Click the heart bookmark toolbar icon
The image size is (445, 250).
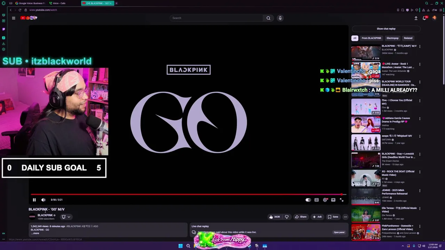pos(416,10)
